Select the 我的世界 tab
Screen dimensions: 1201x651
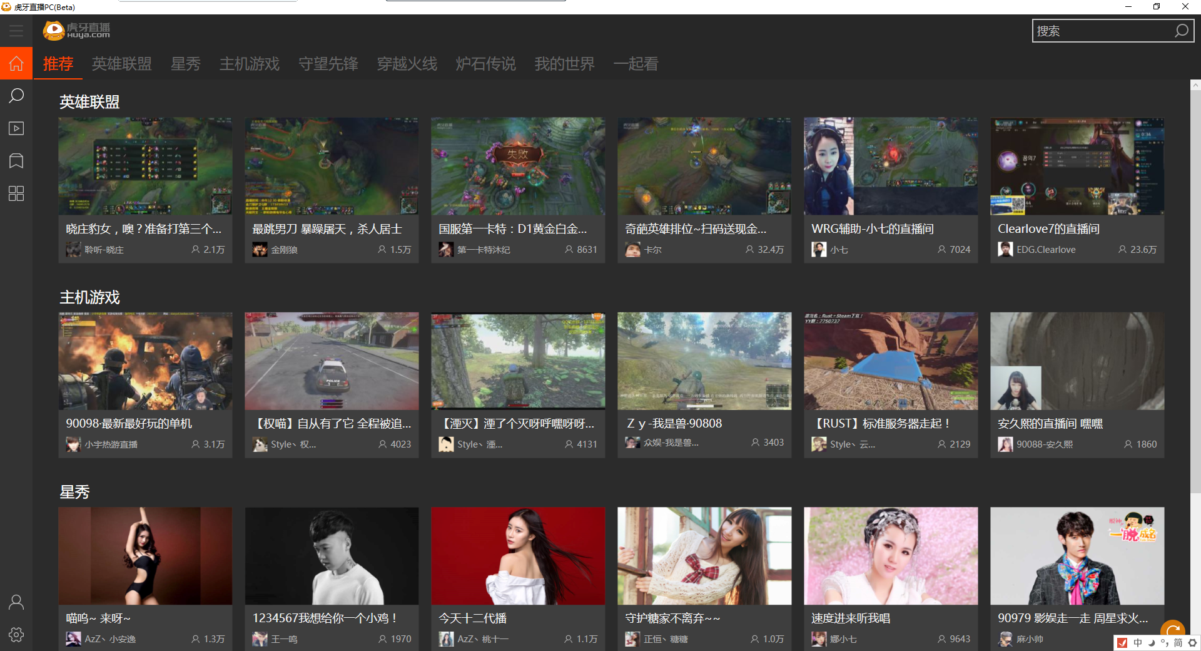point(564,64)
